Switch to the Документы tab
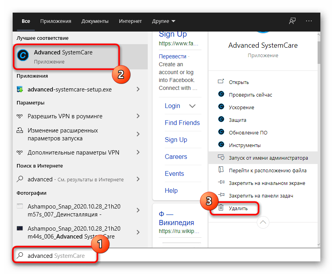 [x=95, y=21]
